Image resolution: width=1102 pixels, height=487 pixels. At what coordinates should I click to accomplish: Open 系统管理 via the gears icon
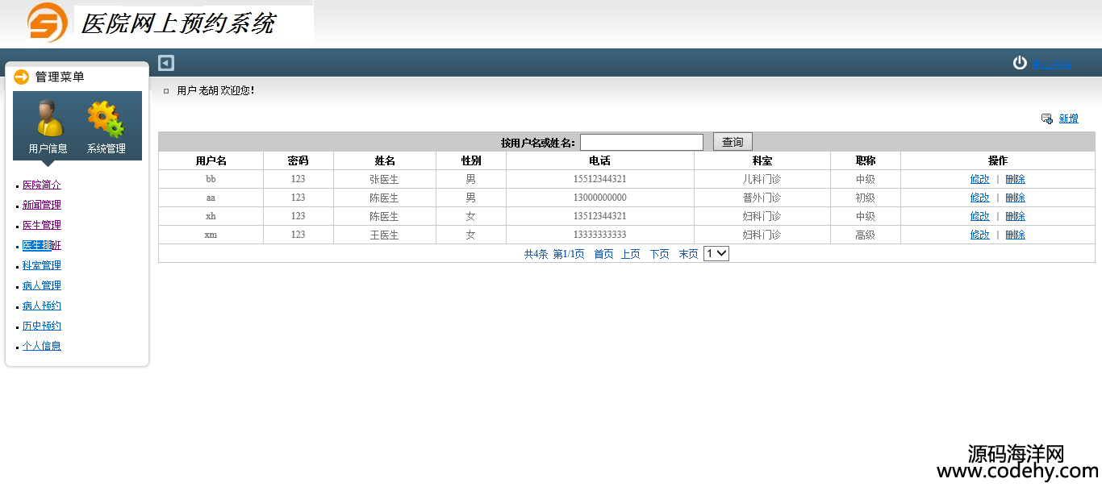106,119
